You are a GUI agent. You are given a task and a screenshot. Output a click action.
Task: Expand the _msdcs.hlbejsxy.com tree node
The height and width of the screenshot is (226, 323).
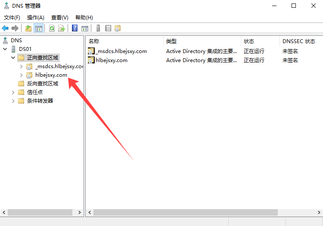[x=22, y=66]
